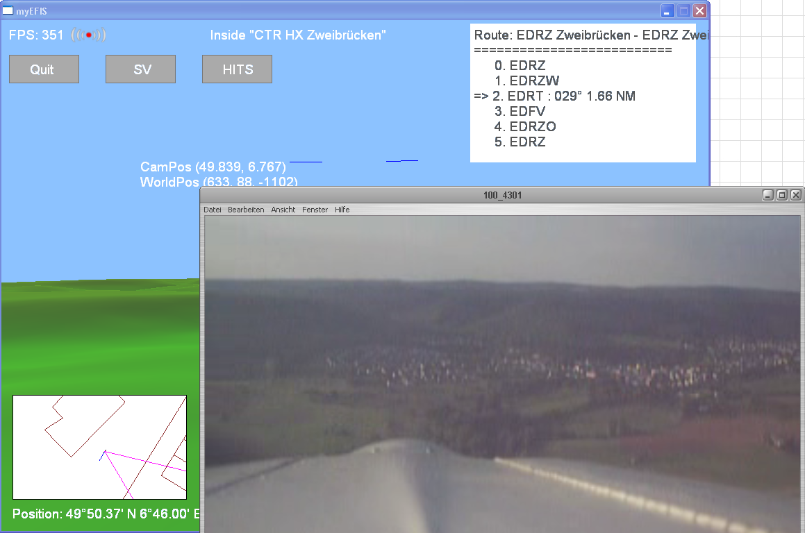
Task: Toggle the HITS button
Action: point(237,69)
